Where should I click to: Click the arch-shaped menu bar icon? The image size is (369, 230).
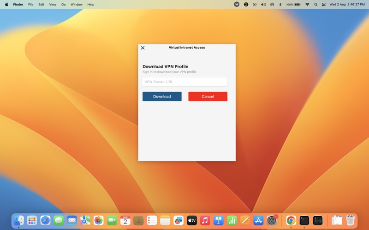pos(272,4)
